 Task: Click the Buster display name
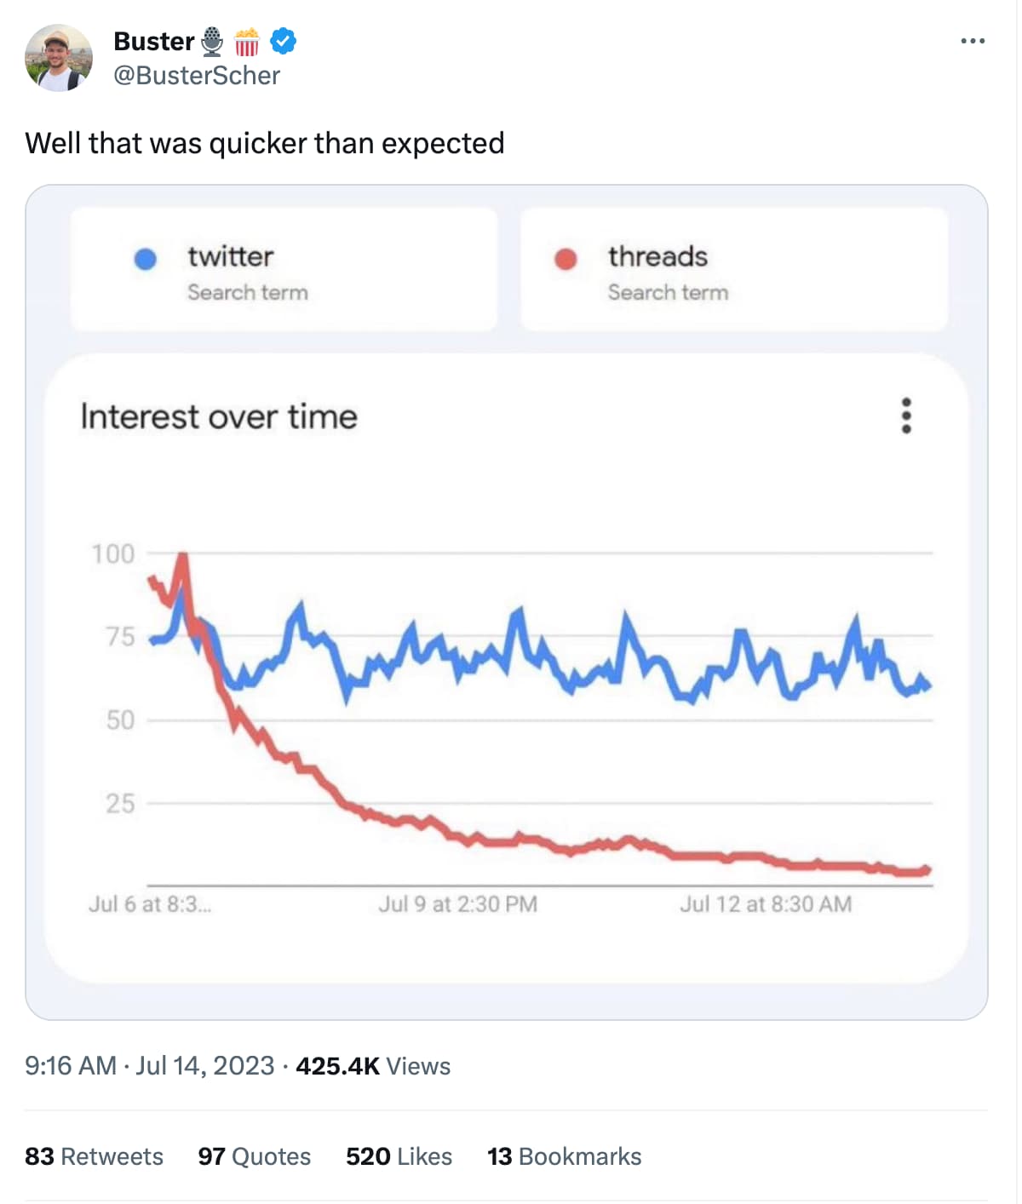click(x=153, y=41)
